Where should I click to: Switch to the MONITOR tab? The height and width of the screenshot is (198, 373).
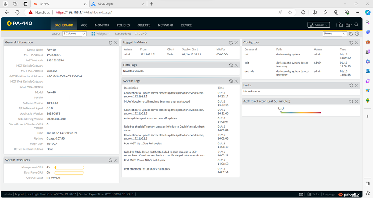point(102,25)
